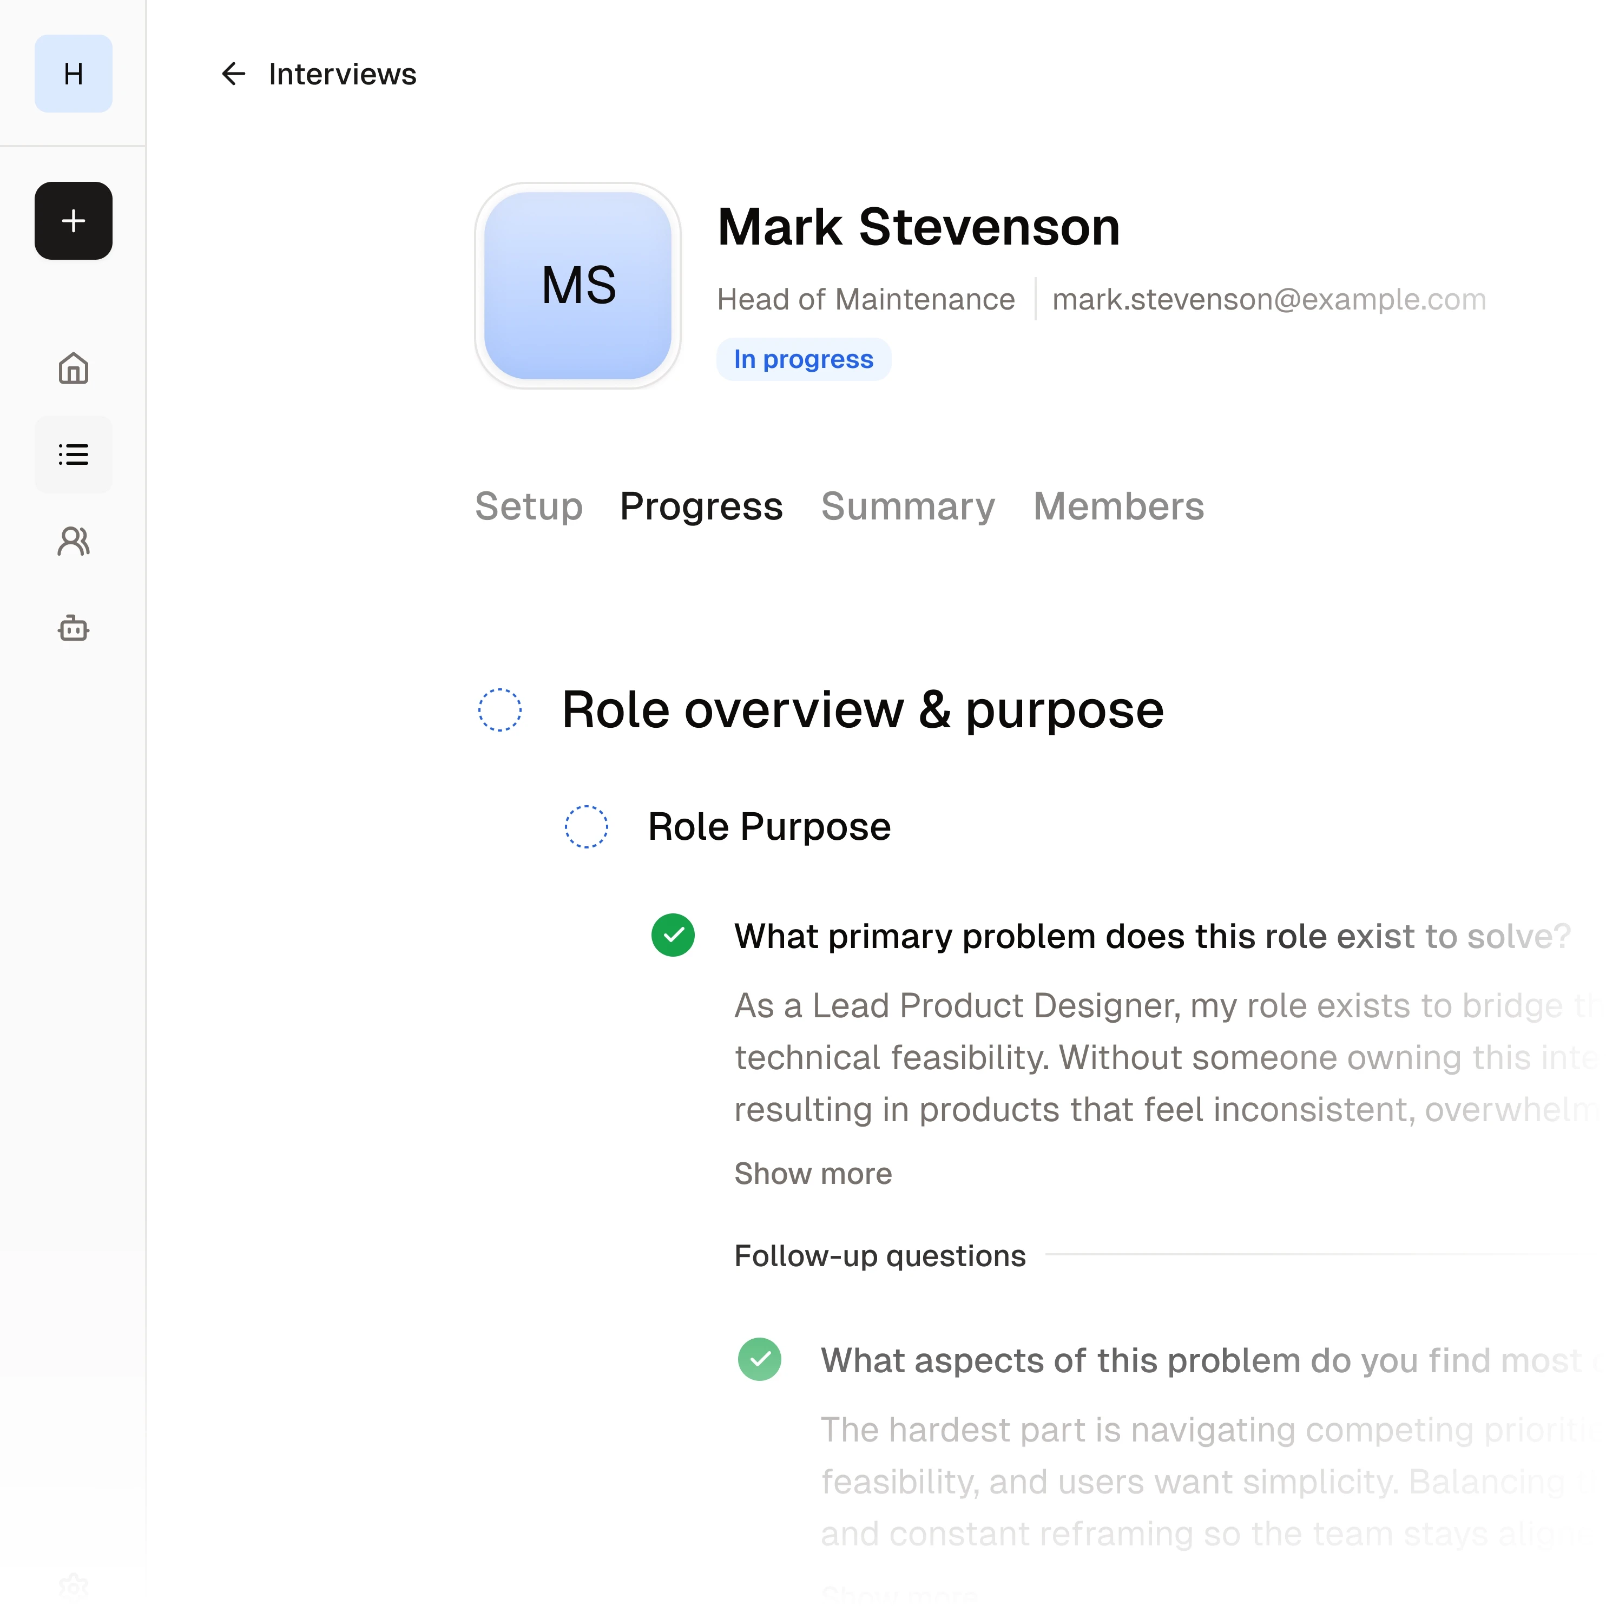Go back to Interviews

[341, 74]
